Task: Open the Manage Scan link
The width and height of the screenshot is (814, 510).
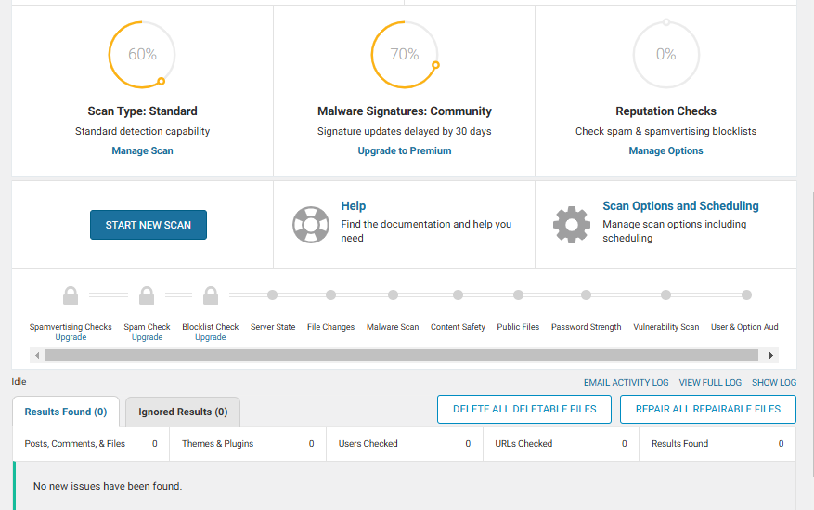Action: (142, 150)
